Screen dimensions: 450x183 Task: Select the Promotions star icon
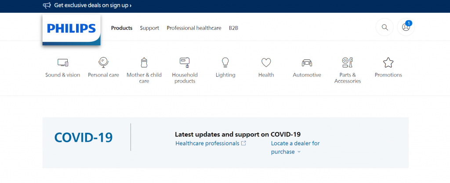[x=388, y=62]
